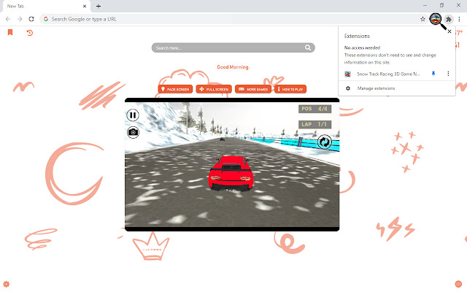This screenshot has height=292, width=467.
Task: Reload the page
Action: point(31,19)
